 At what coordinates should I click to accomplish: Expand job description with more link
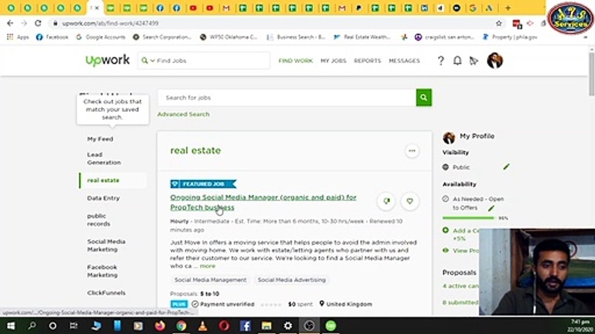tap(207, 266)
